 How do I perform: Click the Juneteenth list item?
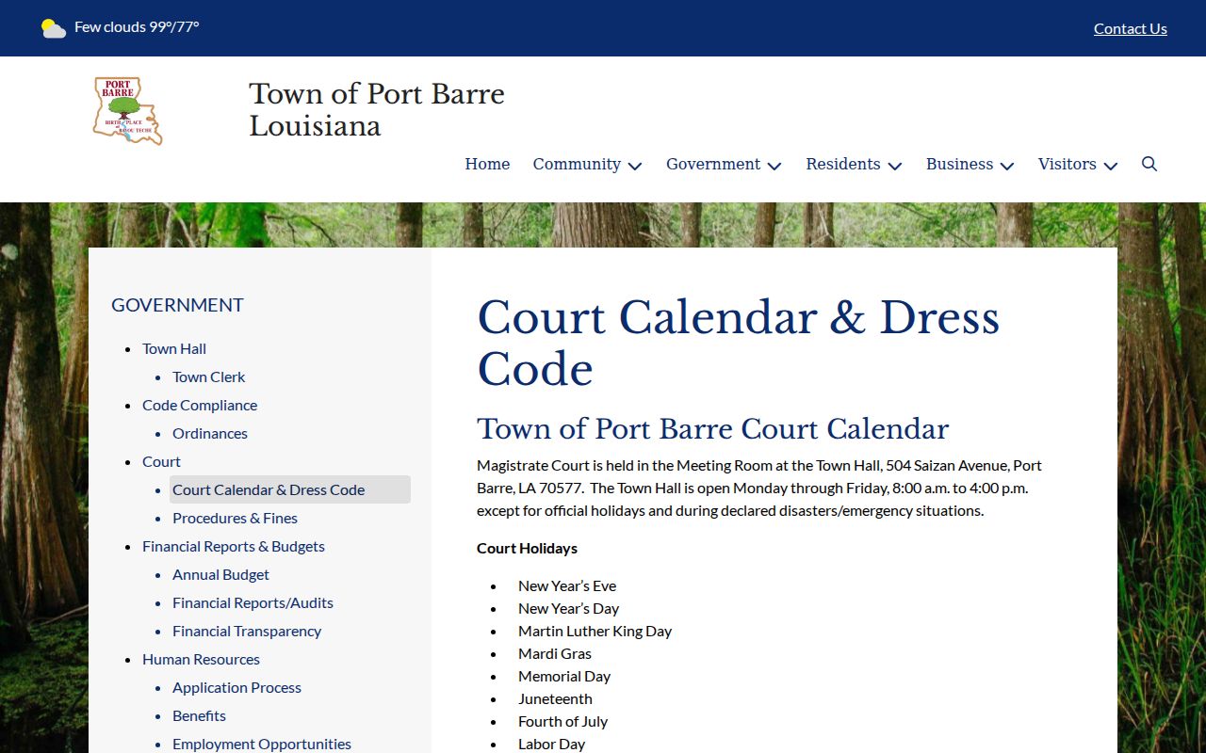click(x=555, y=698)
